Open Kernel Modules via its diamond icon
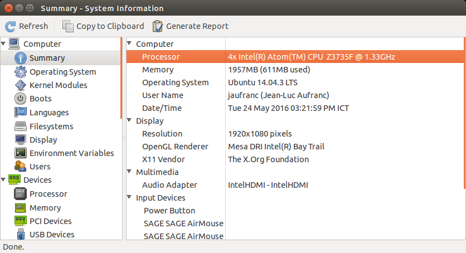466x253 pixels. [20, 85]
